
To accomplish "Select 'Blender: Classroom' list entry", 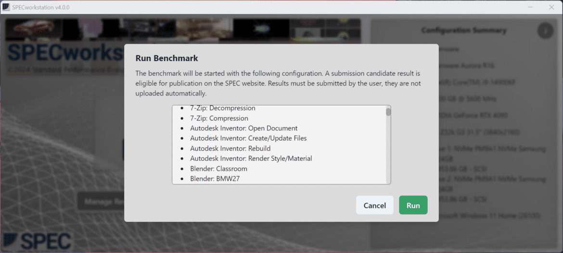I will (218, 168).
